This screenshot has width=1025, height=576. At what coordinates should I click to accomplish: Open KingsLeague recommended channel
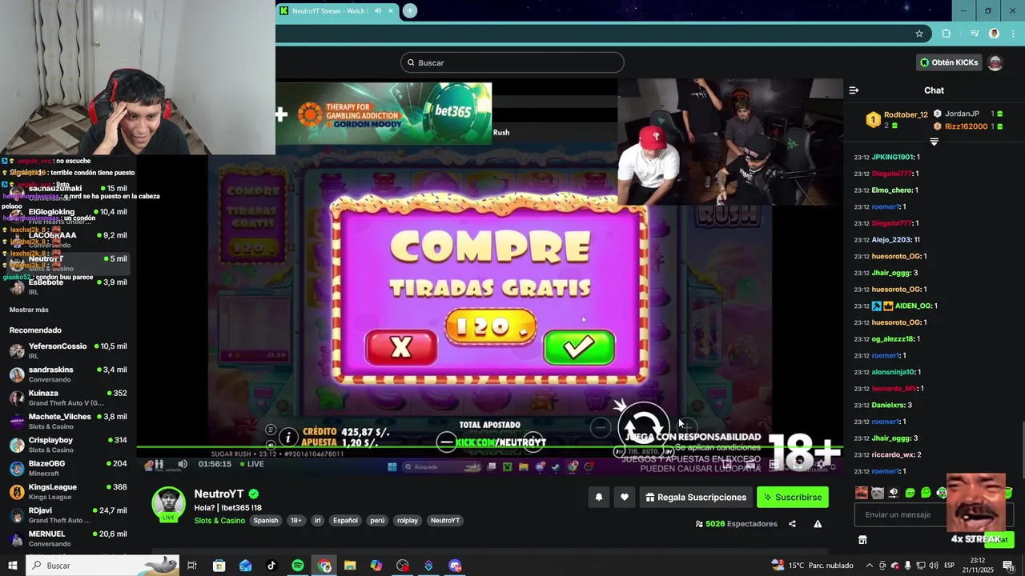point(68,491)
